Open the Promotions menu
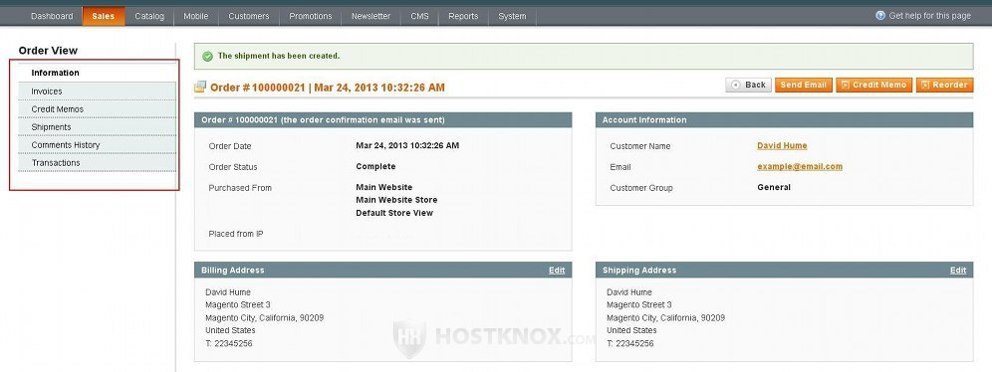992x372 pixels. tap(311, 17)
